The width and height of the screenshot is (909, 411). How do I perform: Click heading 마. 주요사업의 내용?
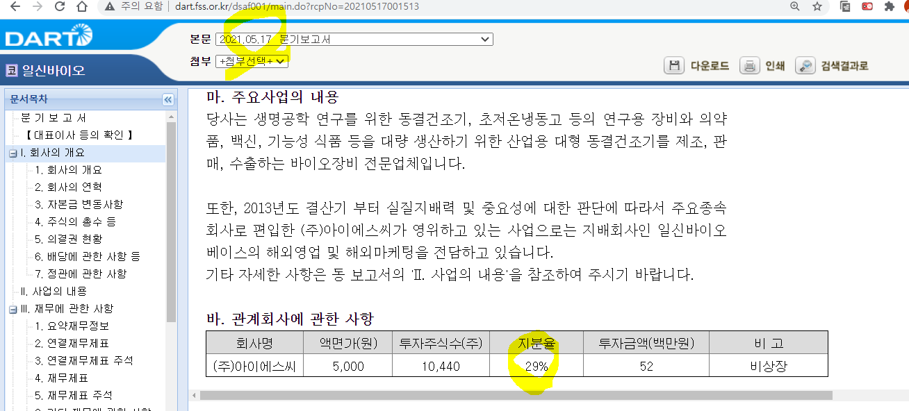(x=272, y=96)
